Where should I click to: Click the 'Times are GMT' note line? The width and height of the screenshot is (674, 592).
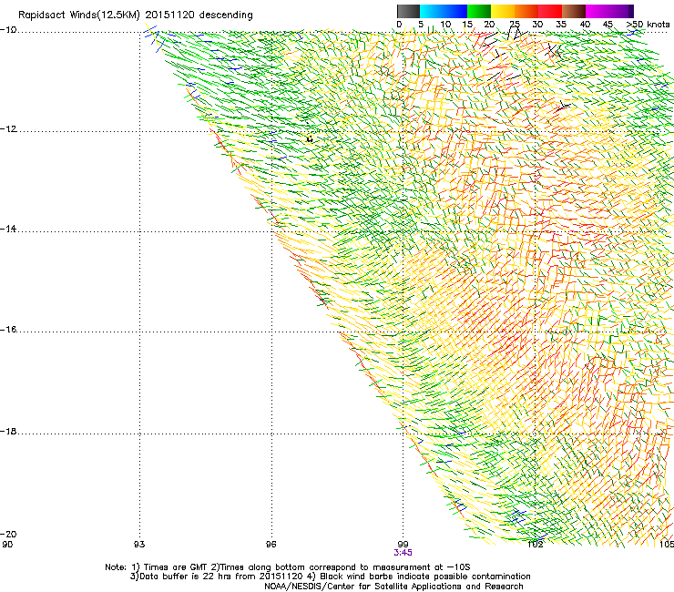click(x=287, y=567)
